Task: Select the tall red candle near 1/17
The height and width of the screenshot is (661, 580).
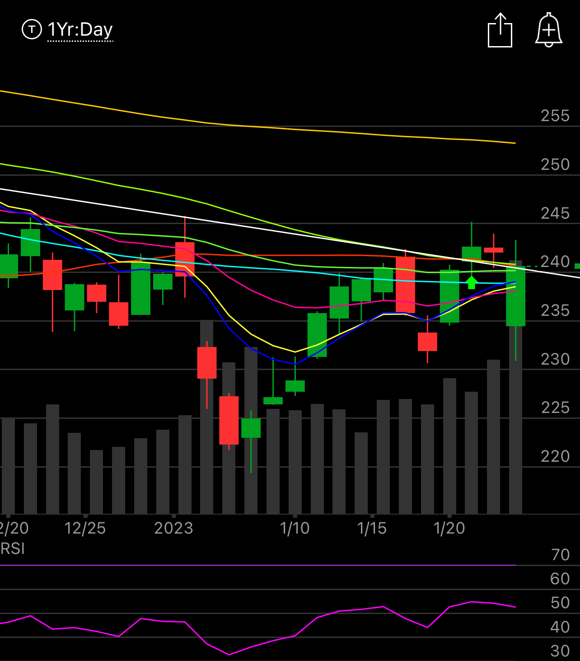Action: tap(405, 285)
